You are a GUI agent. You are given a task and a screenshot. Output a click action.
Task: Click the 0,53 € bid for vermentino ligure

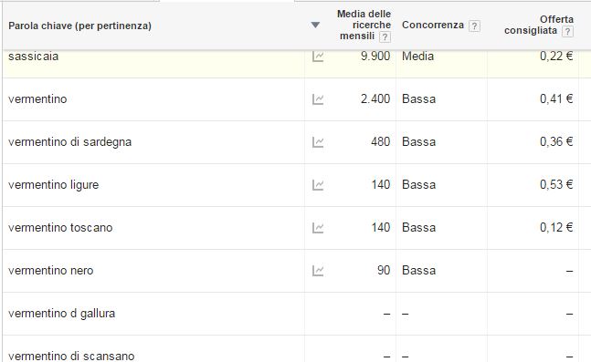(556, 184)
